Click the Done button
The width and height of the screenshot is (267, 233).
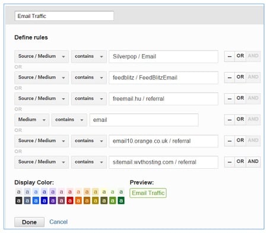(x=29, y=222)
